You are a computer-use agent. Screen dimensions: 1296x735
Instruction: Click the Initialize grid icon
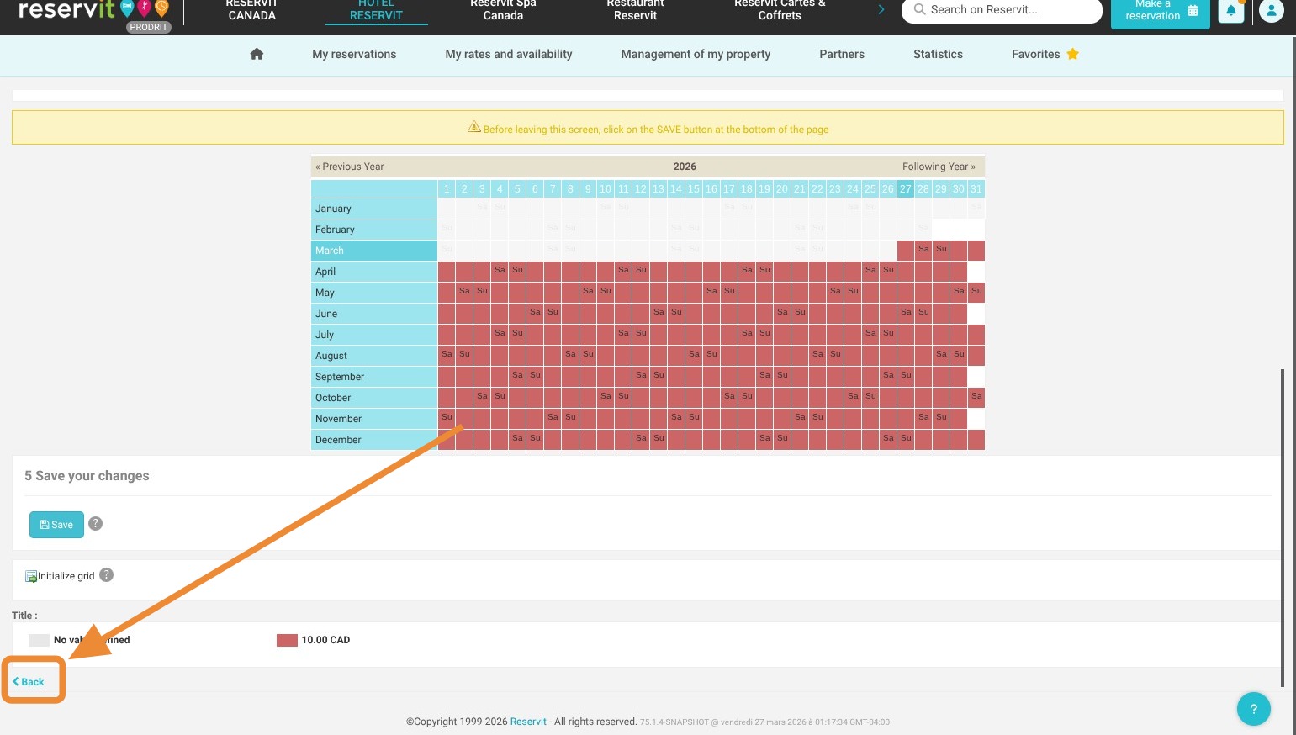pos(31,576)
